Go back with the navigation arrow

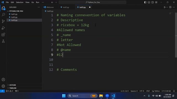click(x=52, y=2)
